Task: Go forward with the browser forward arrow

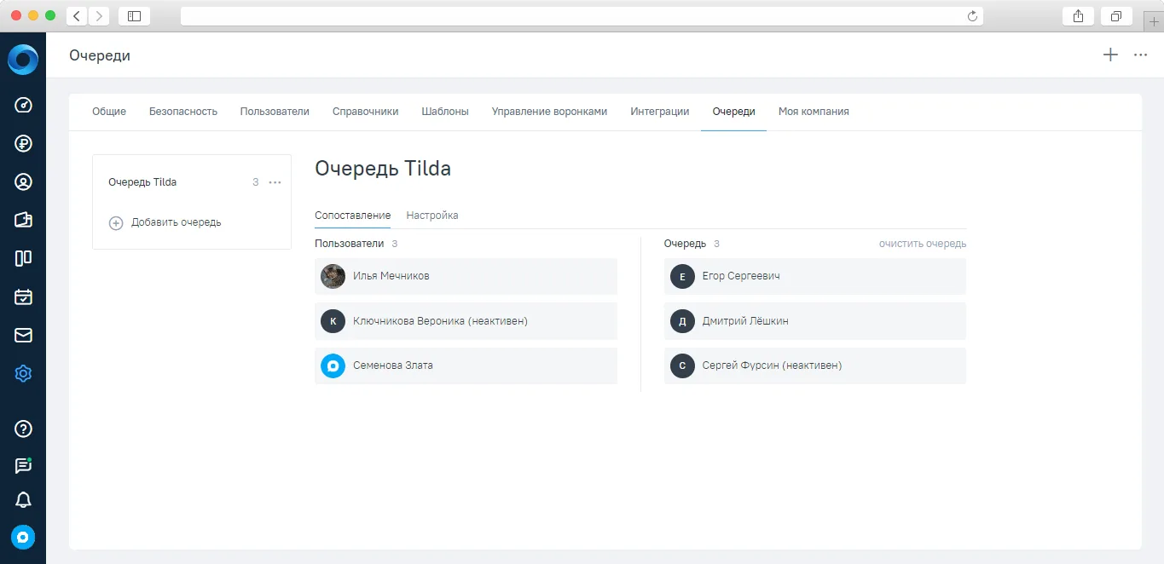Action: click(99, 15)
